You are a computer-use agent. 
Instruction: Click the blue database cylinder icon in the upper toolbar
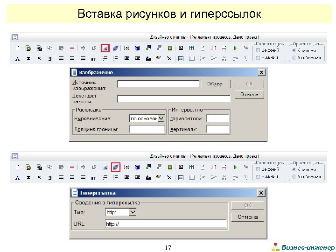(137, 48)
